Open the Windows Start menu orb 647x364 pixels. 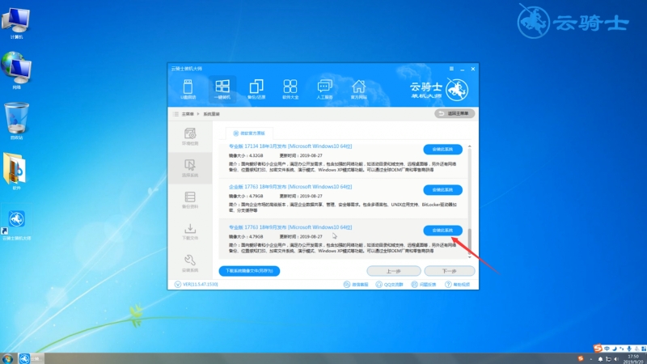tap(7, 358)
